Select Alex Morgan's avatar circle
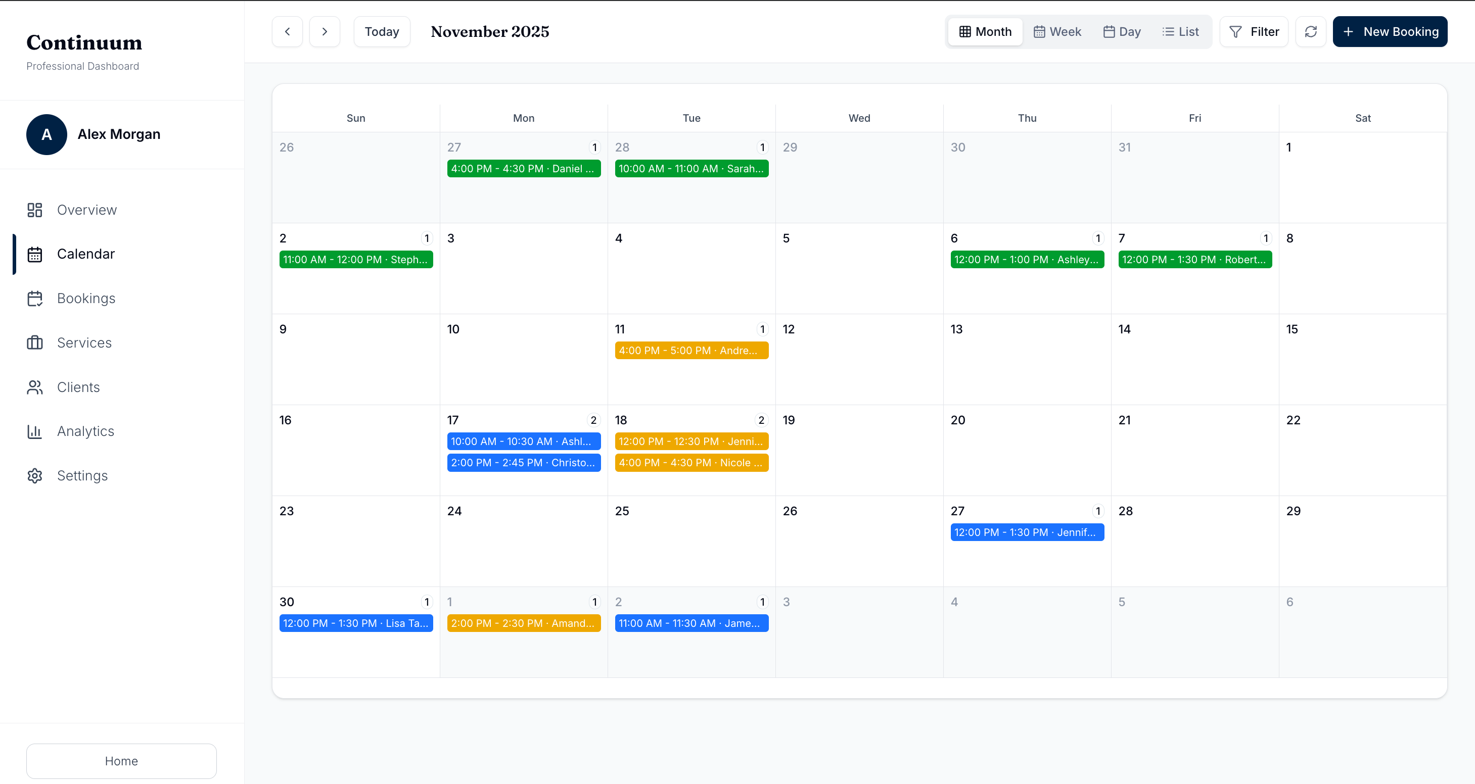Screen dimensions: 1475x784 [x=47, y=134]
